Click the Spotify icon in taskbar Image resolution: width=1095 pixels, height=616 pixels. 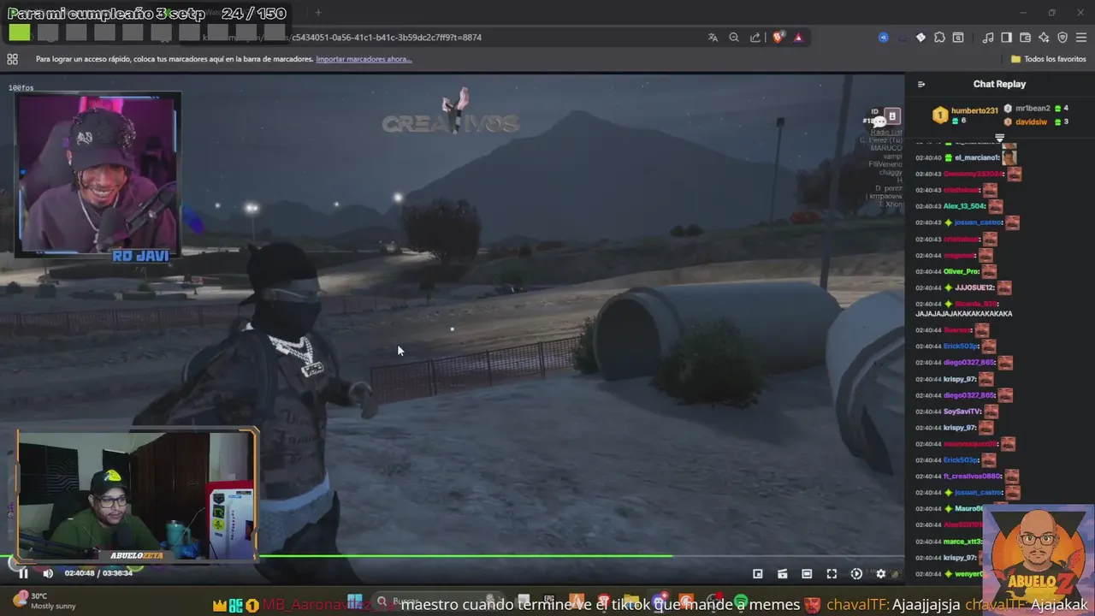point(741,602)
